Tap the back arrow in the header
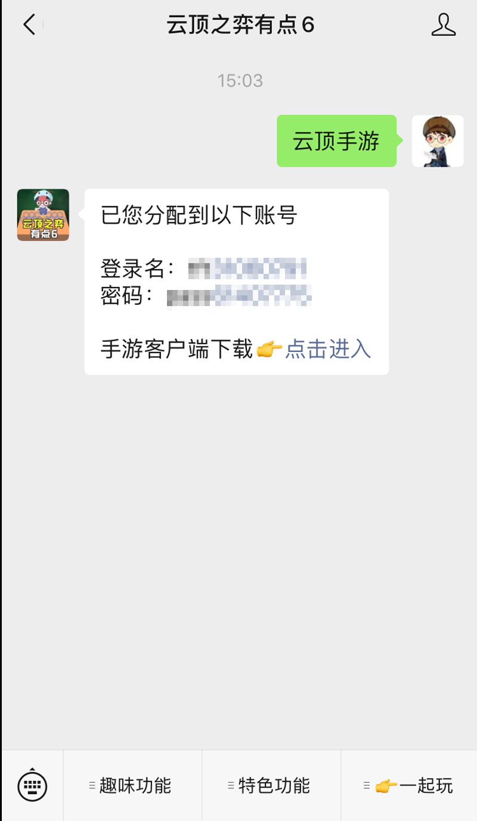Screen dimensions: 477x821 (x=29, y=24)
